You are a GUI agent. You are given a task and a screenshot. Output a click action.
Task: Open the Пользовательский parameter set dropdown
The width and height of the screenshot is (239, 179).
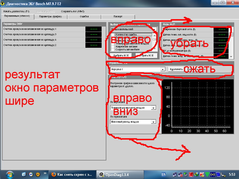134,29
